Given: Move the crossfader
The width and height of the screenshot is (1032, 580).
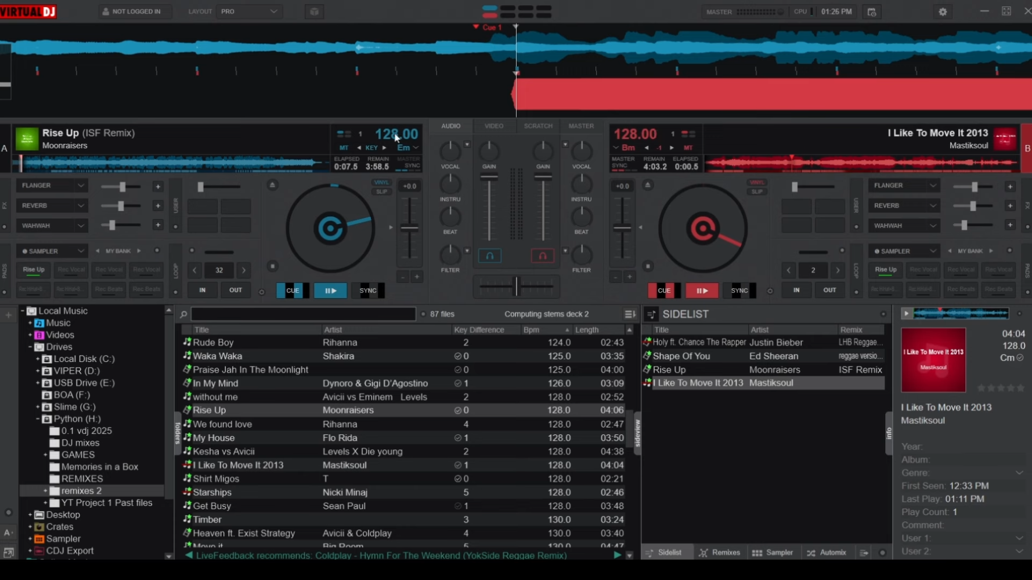Looking at the screenshot, I should [516, 286].
